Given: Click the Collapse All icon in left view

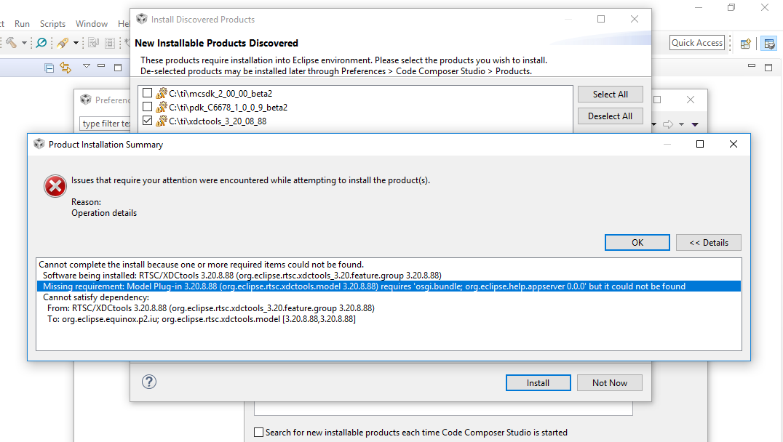Looking at the screenshot, I should click(x=49, y=68).
